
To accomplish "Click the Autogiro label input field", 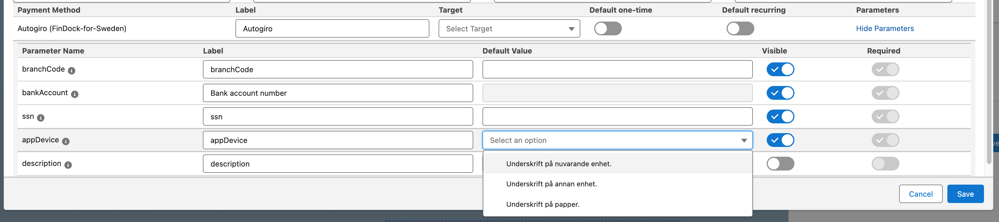I will (332, 29).
